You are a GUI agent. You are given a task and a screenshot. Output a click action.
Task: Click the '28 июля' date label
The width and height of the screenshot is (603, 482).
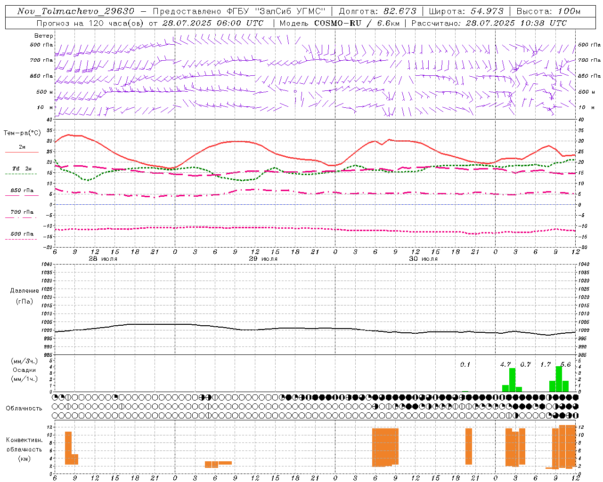click(103, 259)
